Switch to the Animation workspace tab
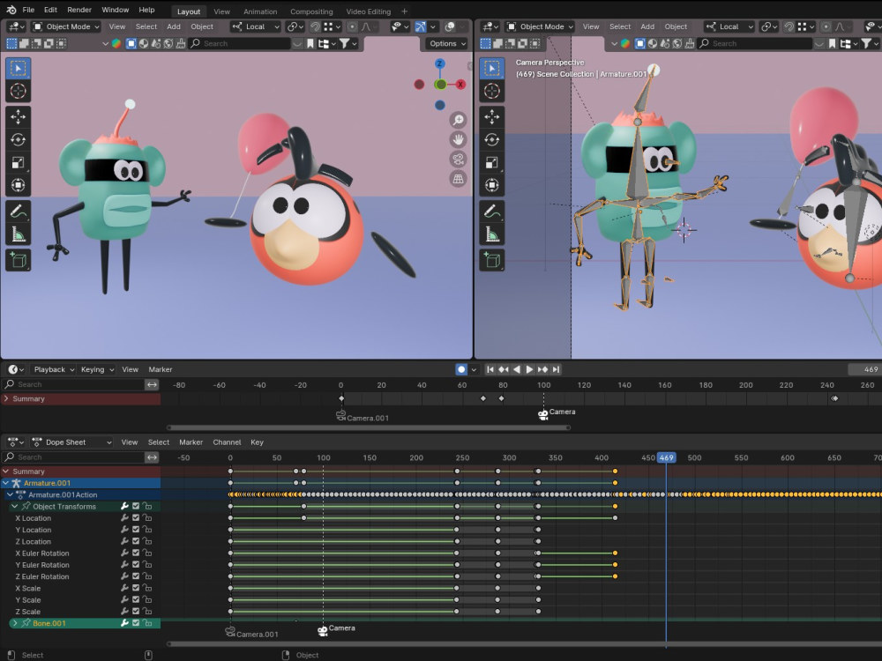The image size is (882, 661). click(260, 11)
